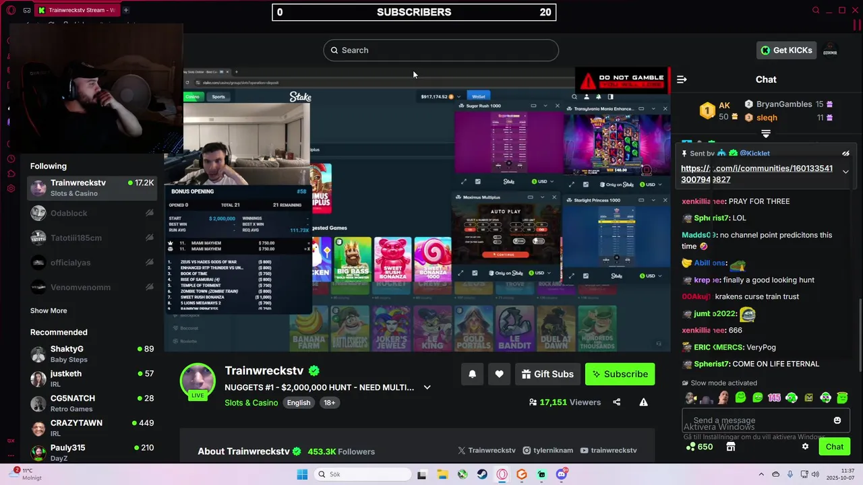The height and width of the screenshot is (485, 863).
Task: Click the AK top gifter name
Action: [x=724, y=106]
